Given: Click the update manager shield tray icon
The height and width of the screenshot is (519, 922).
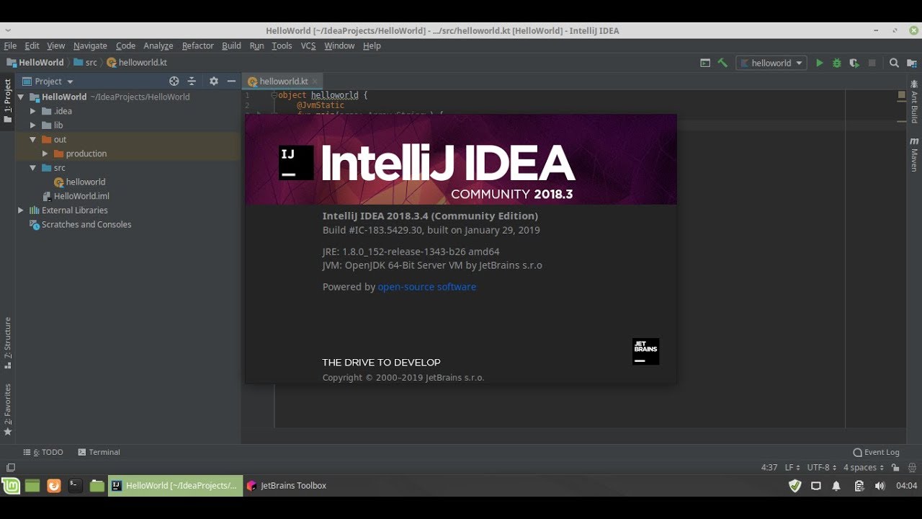Looking at the screenshot, I should coord(795,486).
